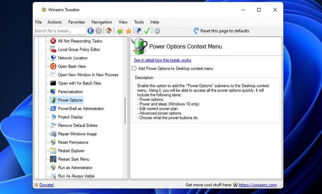Open the File menu
The image size is (322, 194).
click(x=38, y=22)
